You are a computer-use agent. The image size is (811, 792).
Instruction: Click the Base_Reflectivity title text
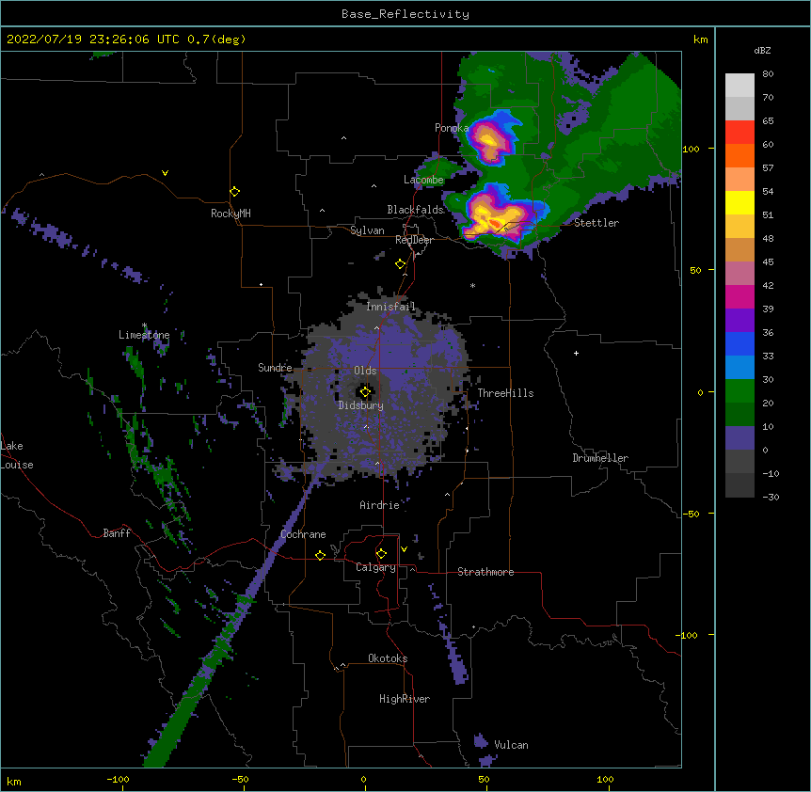(x=405, y=14)
